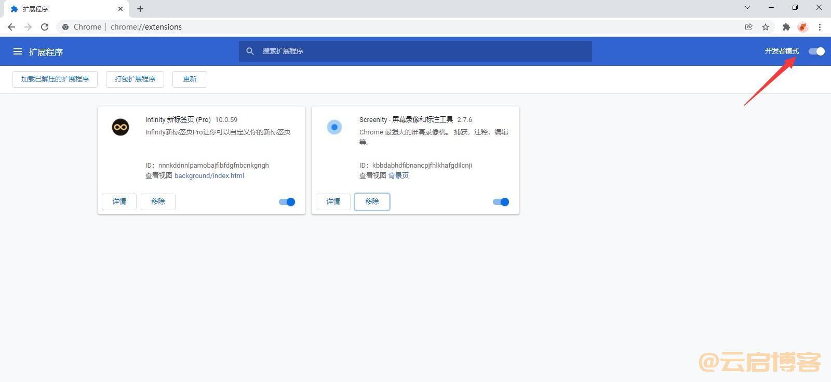Disable the Screenity extension toggle

click(x=501, y=202)
